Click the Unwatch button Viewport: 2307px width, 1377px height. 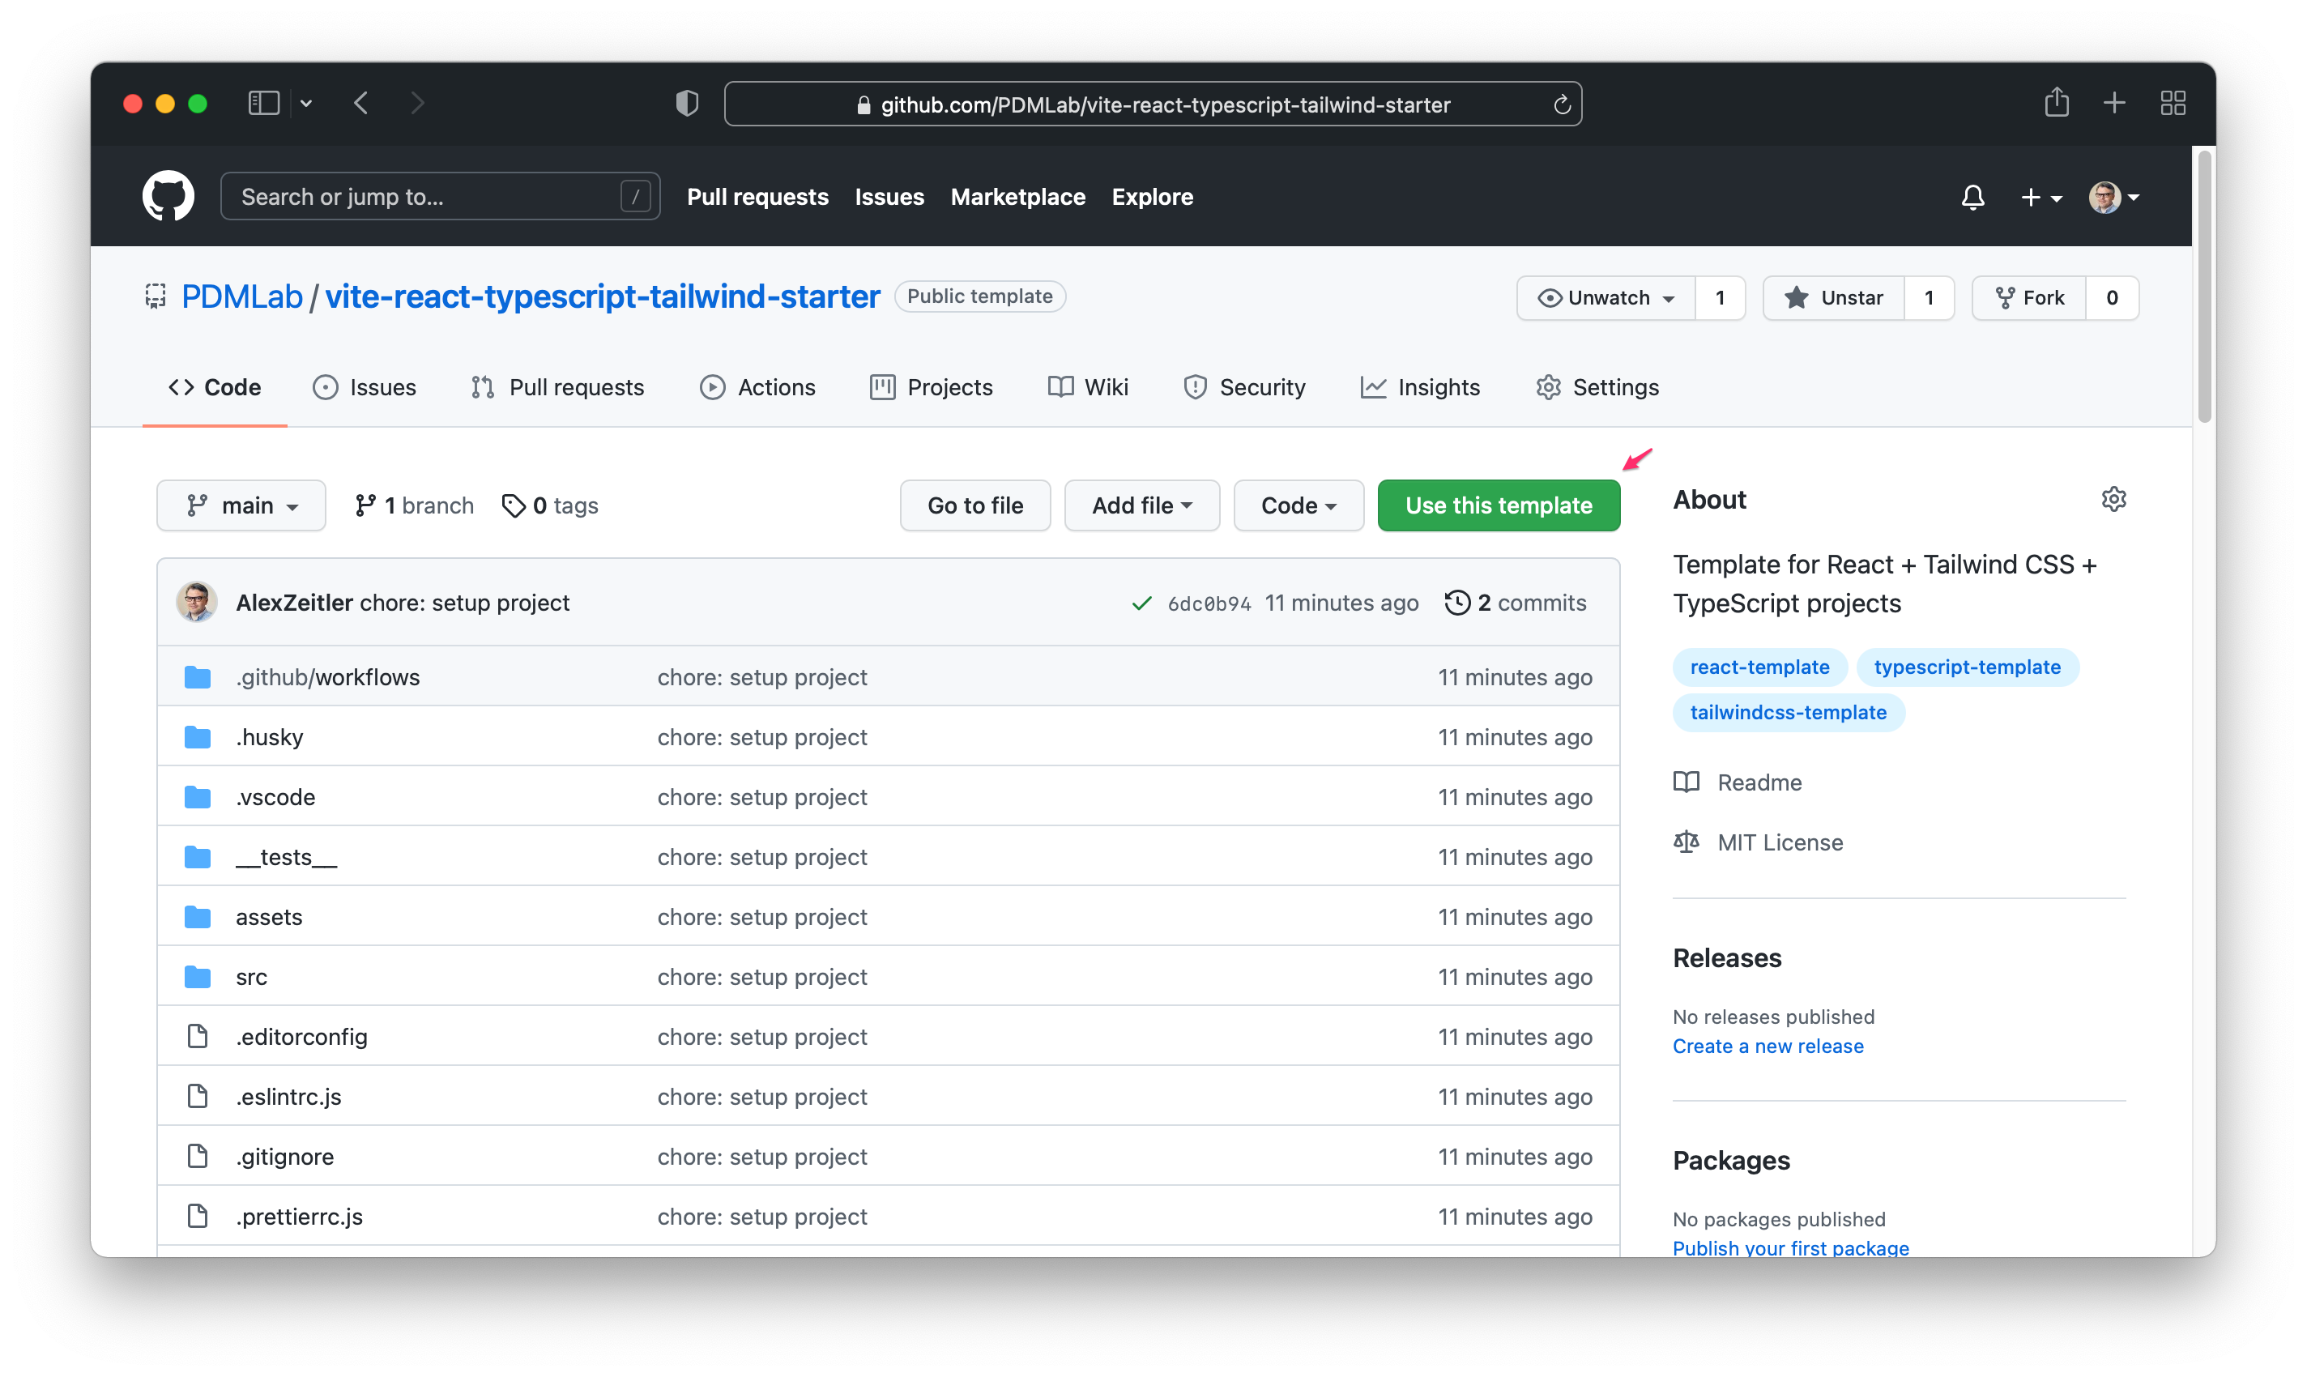click(x=1606, y=298)
